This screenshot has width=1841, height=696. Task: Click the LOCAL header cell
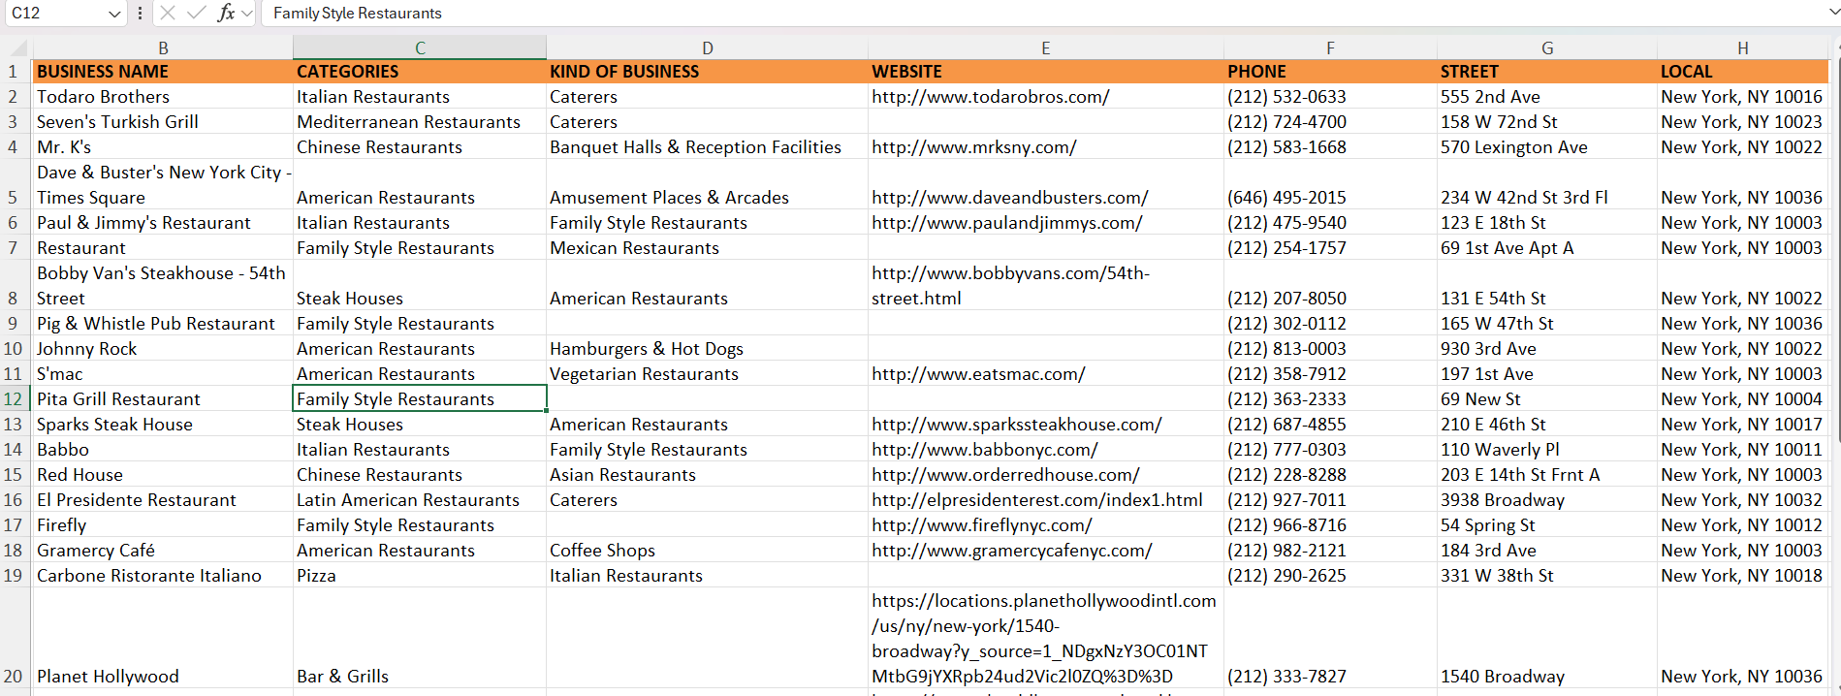(x=1743, y=71)
